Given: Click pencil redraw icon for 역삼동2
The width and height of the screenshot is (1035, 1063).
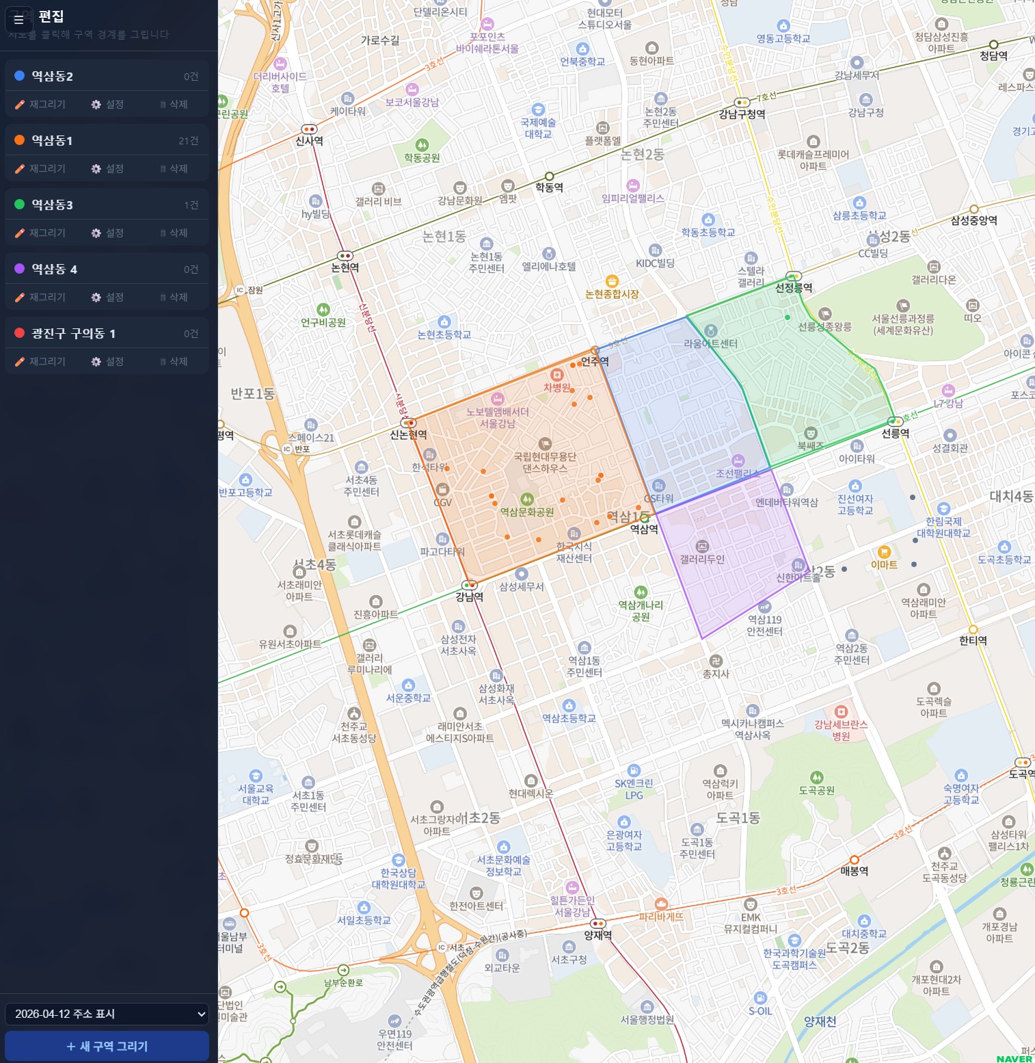Looking at the screenshot, I should pos(20,105).
